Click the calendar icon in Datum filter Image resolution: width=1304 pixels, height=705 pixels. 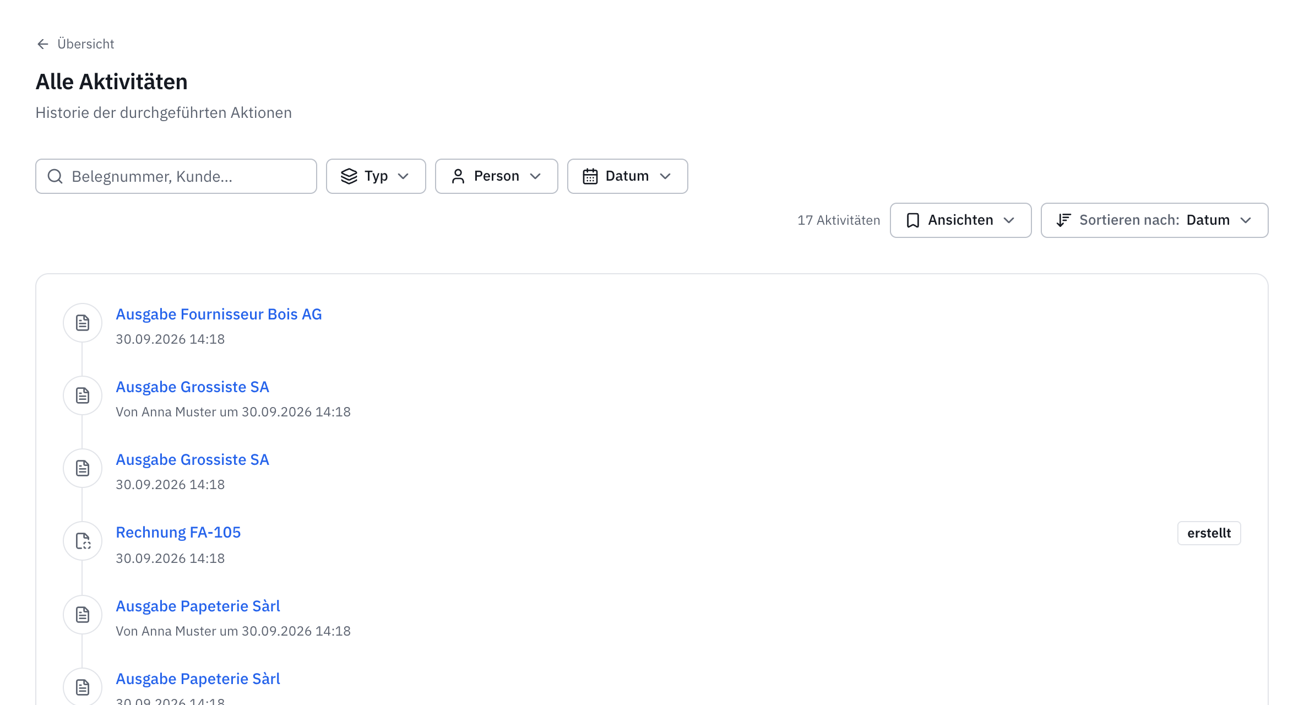pyautogui.click(x=590, y=176)
